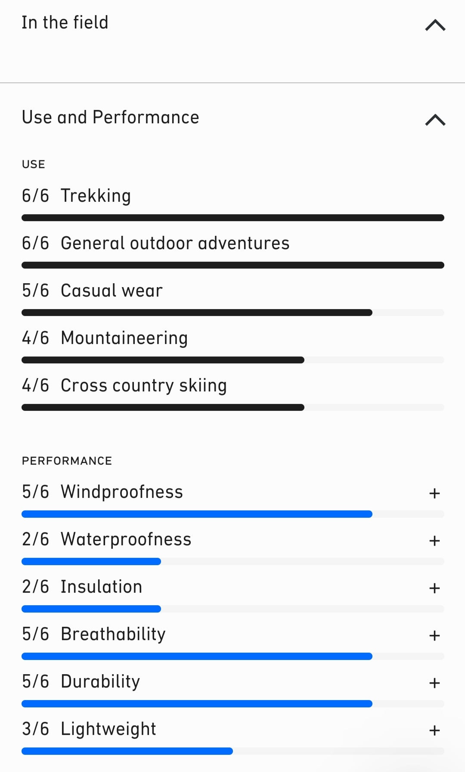
Task: Show Breathability details with plus icon
Action: (434, 635)
